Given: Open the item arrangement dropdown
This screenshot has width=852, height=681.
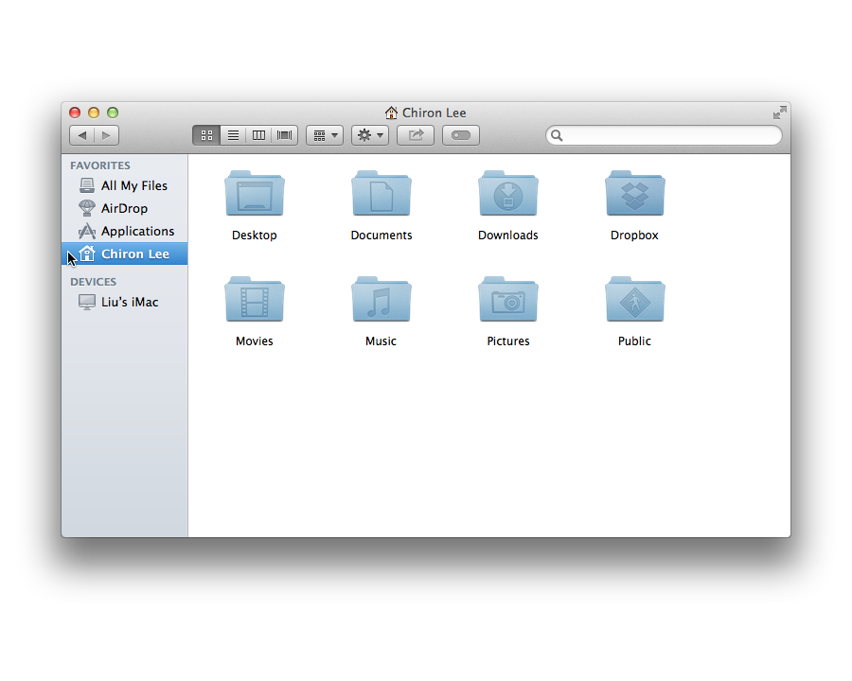Looking at the screenshot, I should 325,135.
